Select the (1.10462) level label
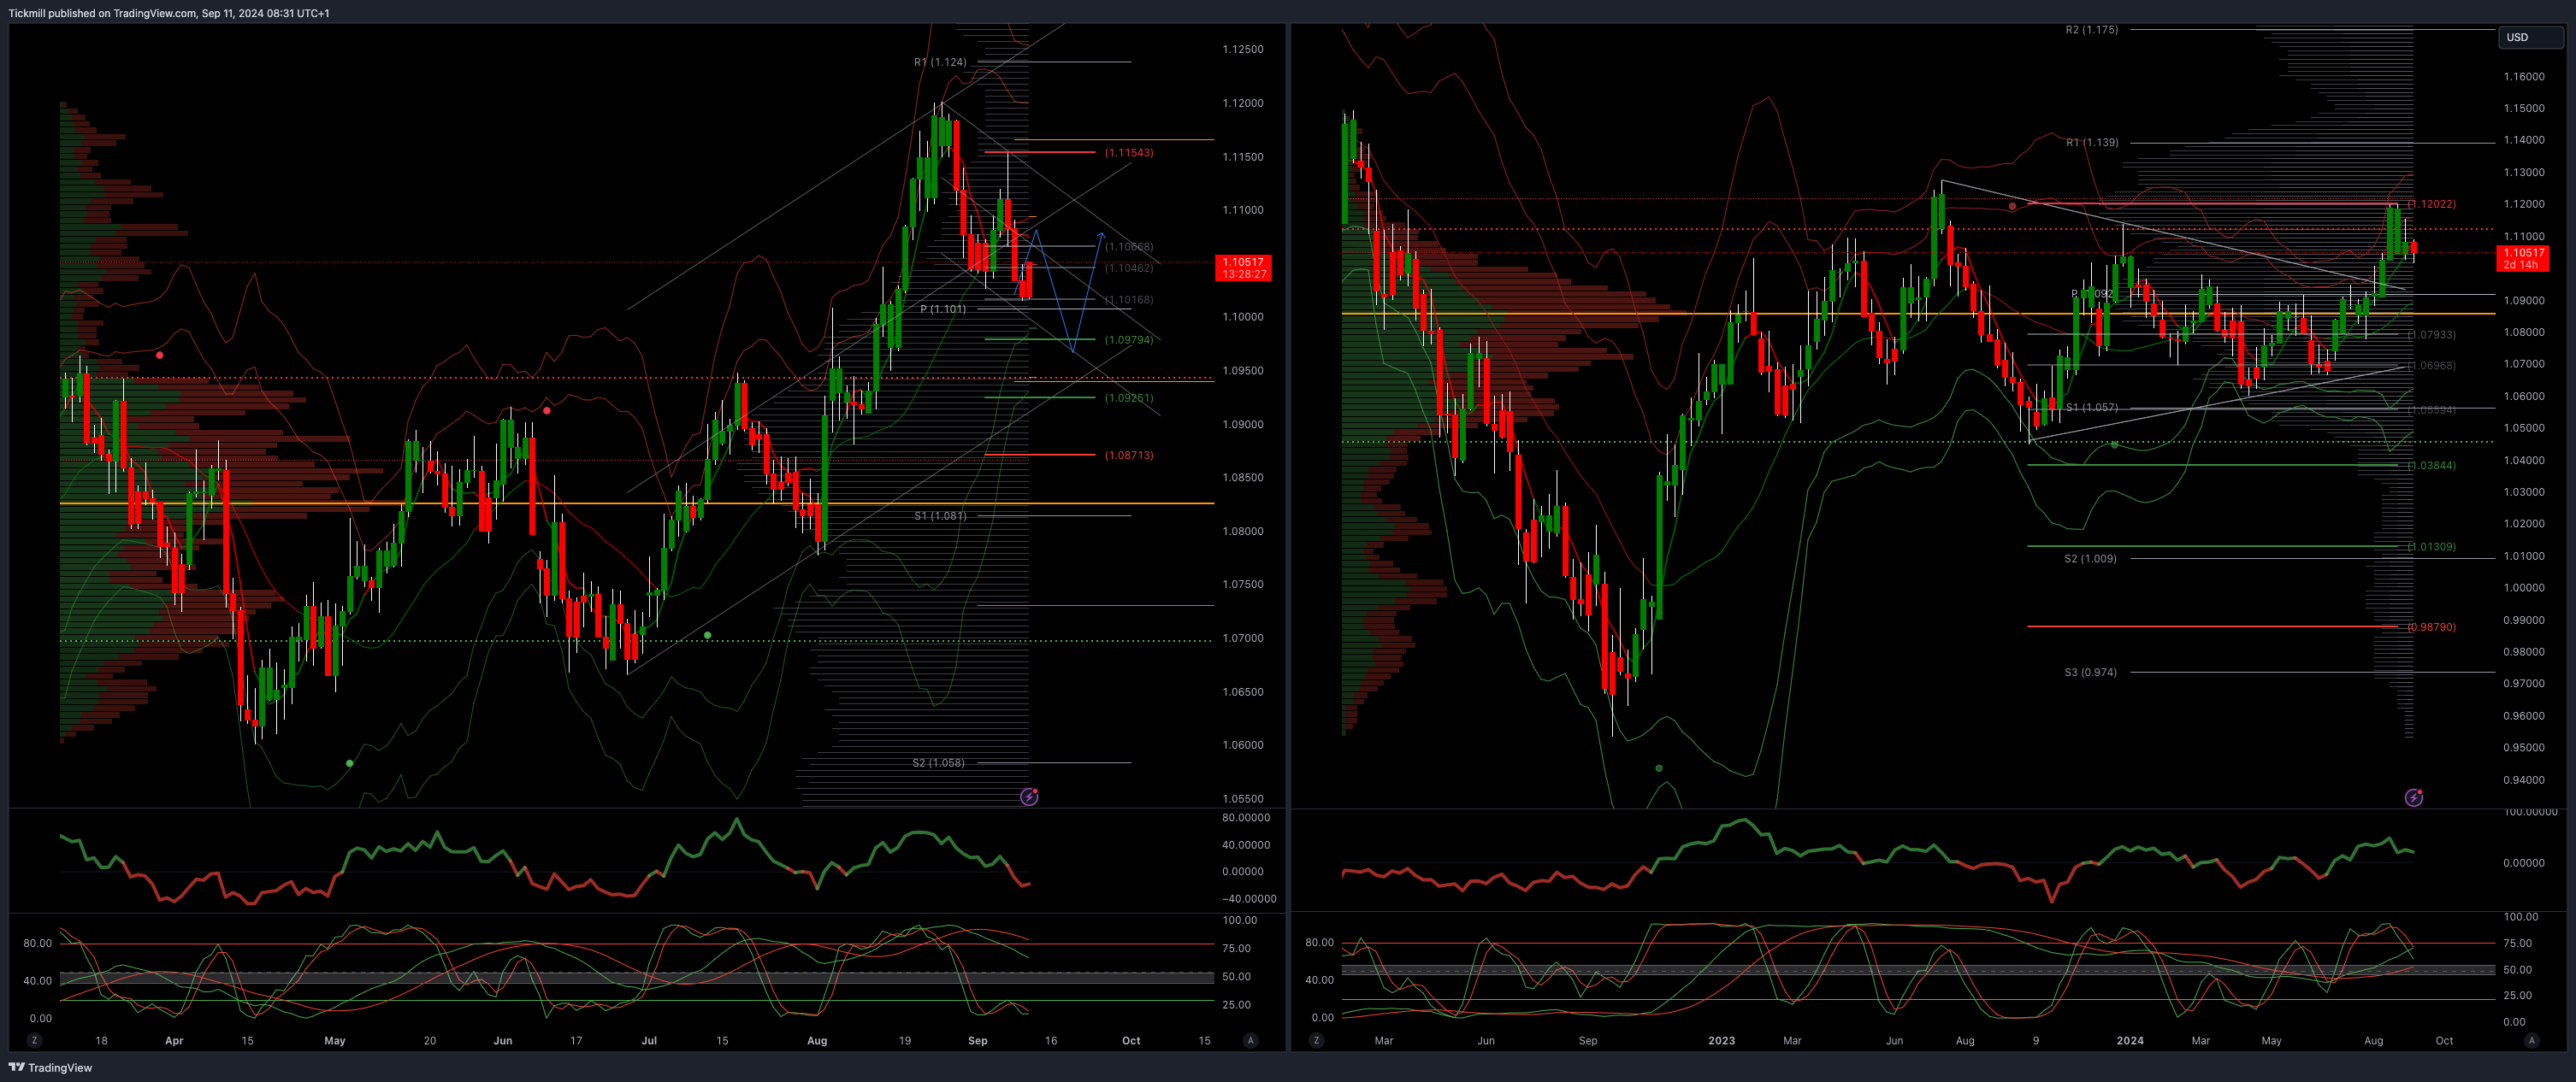Image resolution: width=2576 pixels, height=1082 pixels. pyautogui.click(x=1129, y=268)
